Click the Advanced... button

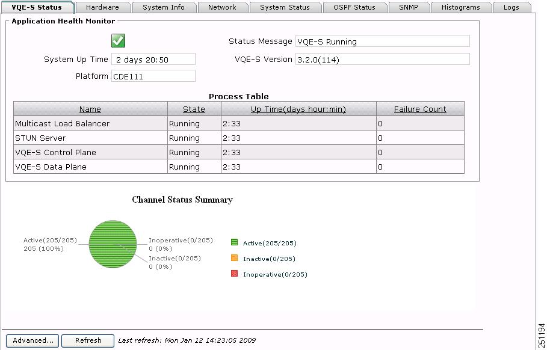(x=33, y=340)
